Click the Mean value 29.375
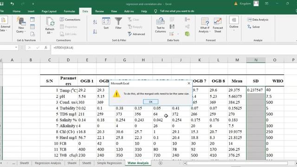Image resolution: width=297 pixels, height=167 pixels. (x=237, y=90)
